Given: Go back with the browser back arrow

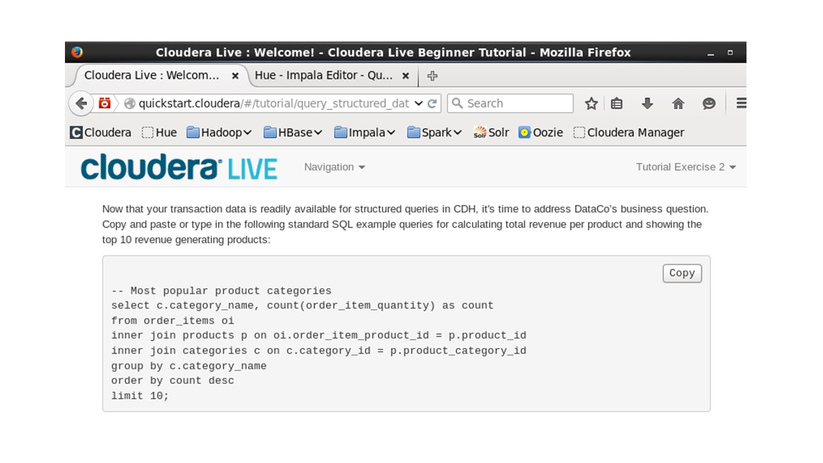Looking at the screenshot, I should [x=80, y=104].
